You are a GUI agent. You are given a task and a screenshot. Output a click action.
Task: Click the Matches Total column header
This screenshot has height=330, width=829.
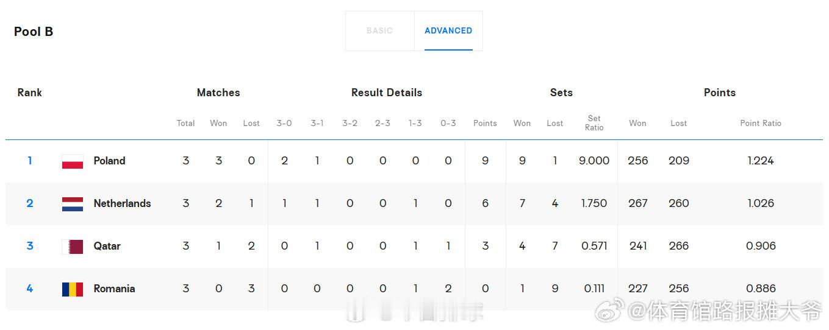coord(185,123)
